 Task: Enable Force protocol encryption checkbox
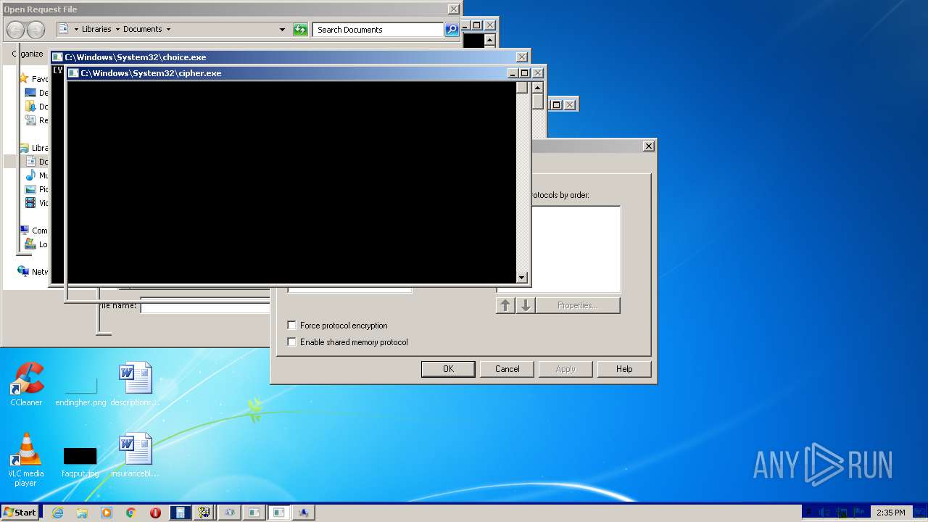pos(292,326)
